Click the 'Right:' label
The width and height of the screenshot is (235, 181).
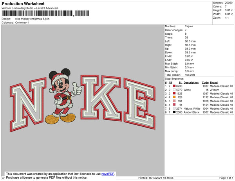tap(168, 45)
